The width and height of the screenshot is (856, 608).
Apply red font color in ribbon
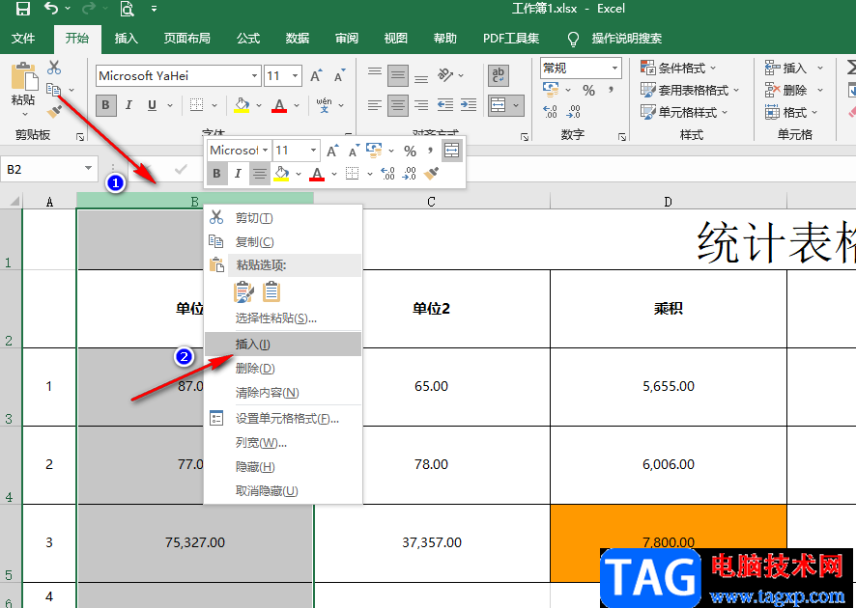pyautogui.click(x=279, y=105)
